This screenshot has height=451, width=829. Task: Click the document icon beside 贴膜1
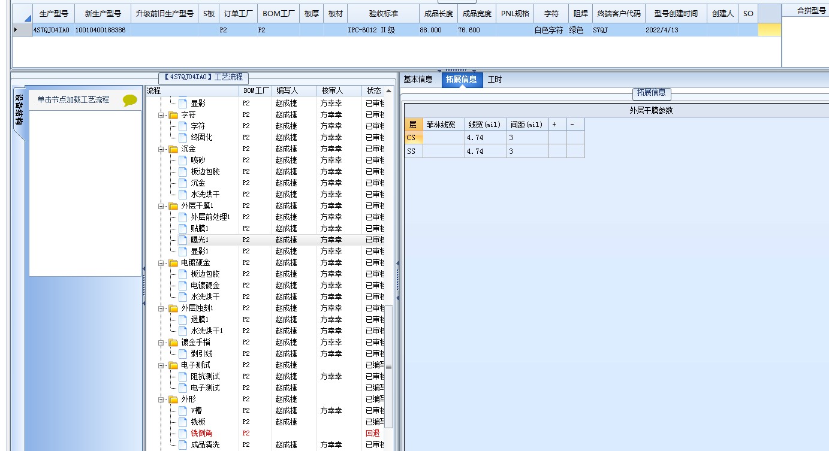click(x=183, y=229)
